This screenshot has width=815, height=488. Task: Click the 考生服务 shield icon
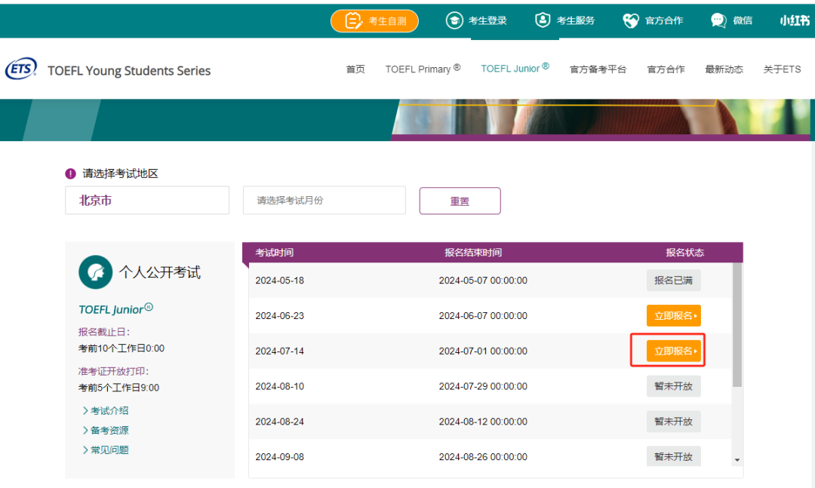click(x=543, y=20)
